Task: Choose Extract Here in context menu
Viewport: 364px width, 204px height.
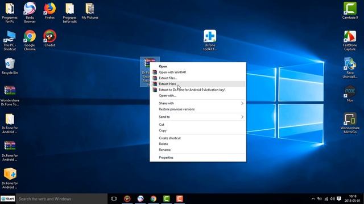Action: pos(198,84)
